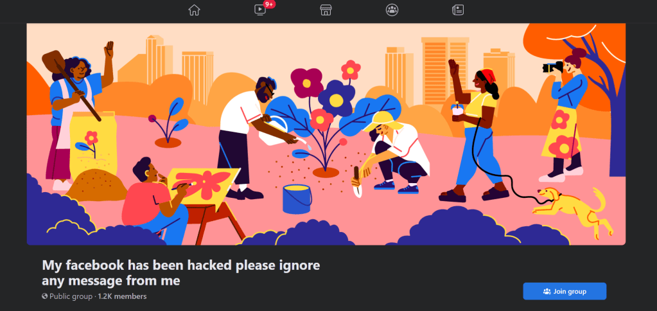This screenshot has width=657, height=311.
Task: Click the red 9+ notification badge
Action: pyautogui.click(x=270, y=4)
